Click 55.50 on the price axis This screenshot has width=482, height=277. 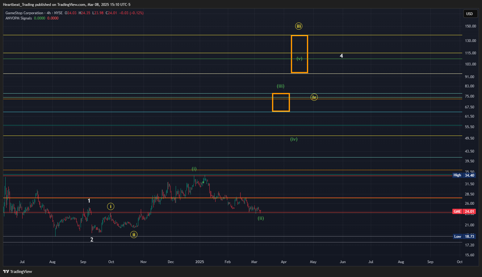click(470, 127)
